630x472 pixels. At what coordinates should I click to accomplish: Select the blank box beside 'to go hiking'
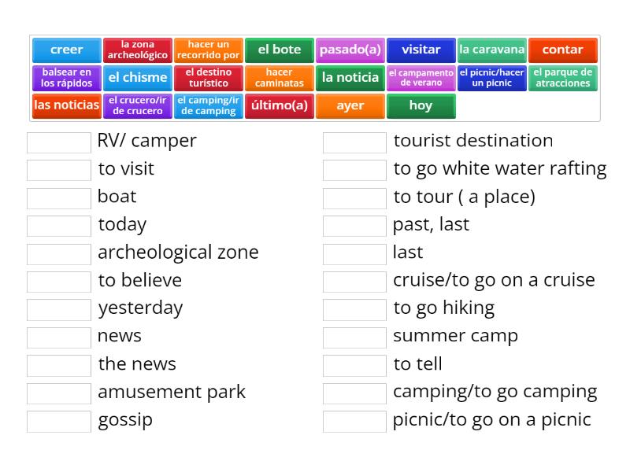click(354, 310)
